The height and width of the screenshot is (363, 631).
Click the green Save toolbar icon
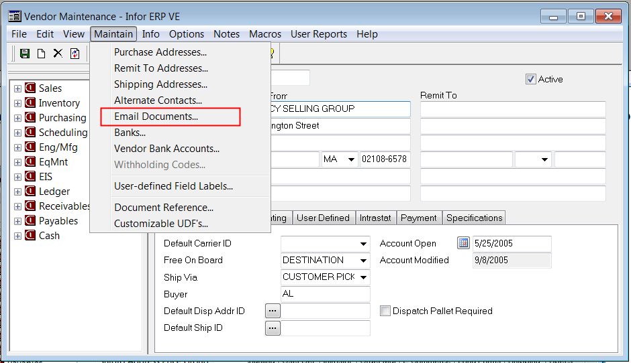(x=25, y=54)
